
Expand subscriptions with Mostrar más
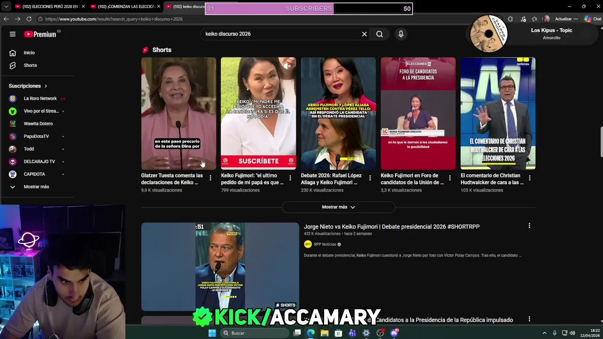coord(37,187)
